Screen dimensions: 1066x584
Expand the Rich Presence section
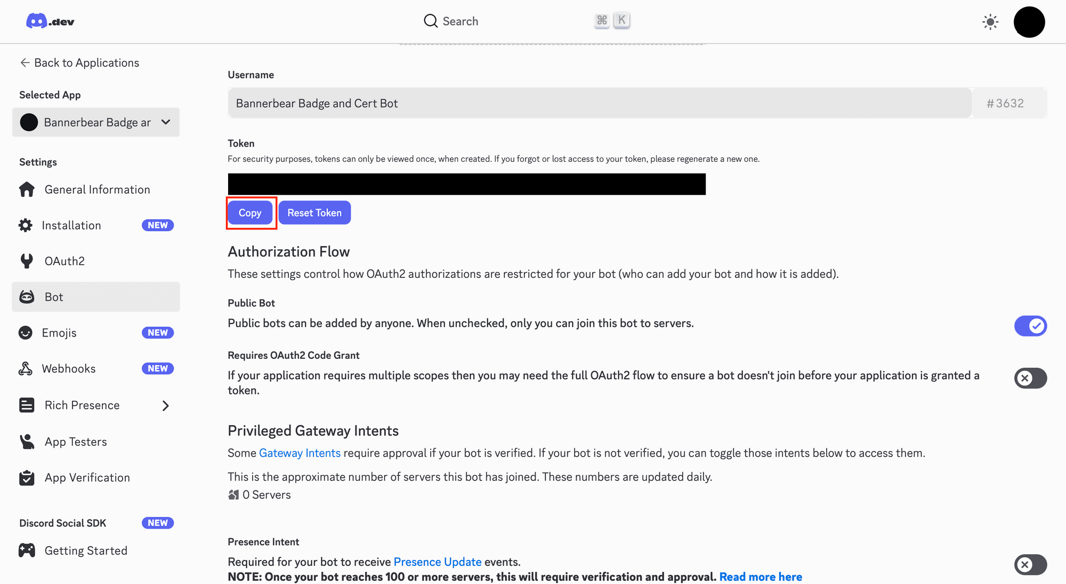click(x=165, y=405)
